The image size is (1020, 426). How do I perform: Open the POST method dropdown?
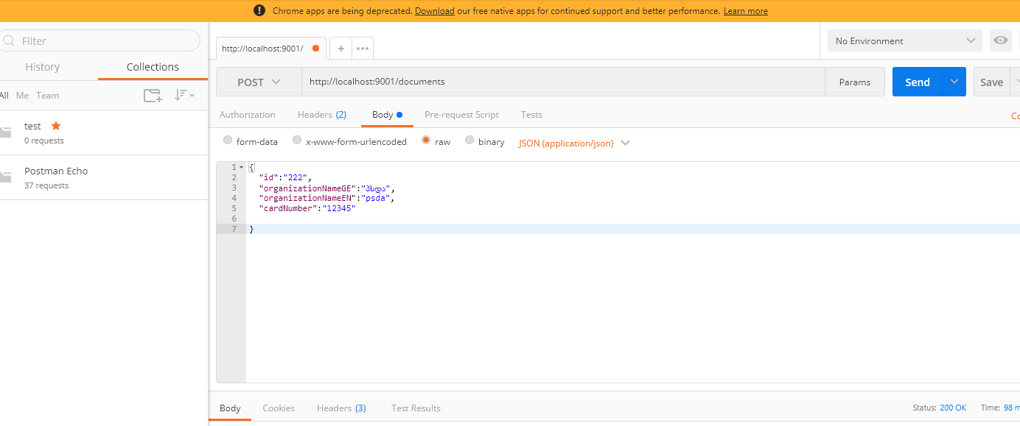(x=259, y=82)
